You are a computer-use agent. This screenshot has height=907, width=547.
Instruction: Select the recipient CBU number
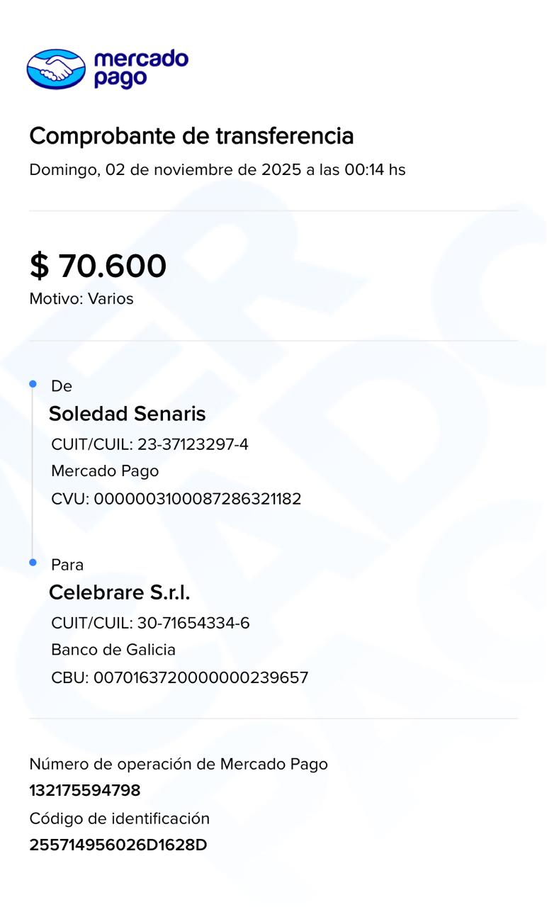(x=180, y=678)
